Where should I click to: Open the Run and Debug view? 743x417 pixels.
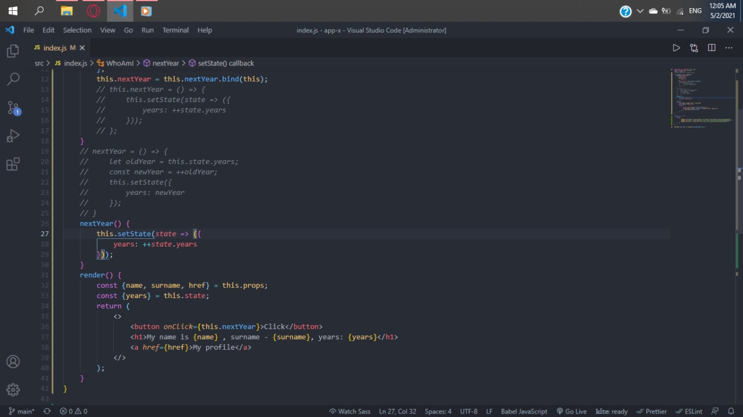pyautogui.click(x=13, y=136)
